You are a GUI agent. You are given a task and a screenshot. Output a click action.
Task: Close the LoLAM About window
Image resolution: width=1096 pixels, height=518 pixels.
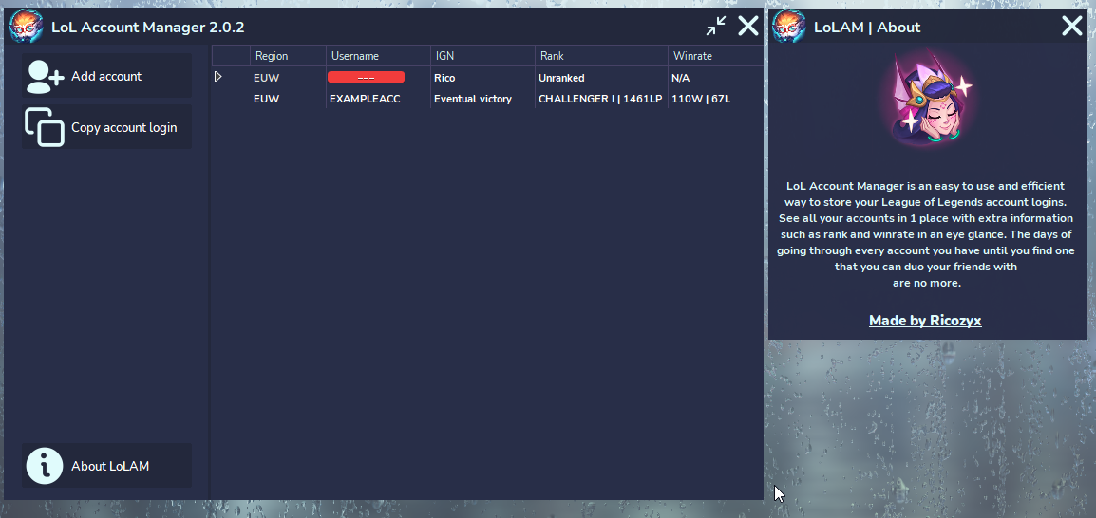coord(1072,27)
